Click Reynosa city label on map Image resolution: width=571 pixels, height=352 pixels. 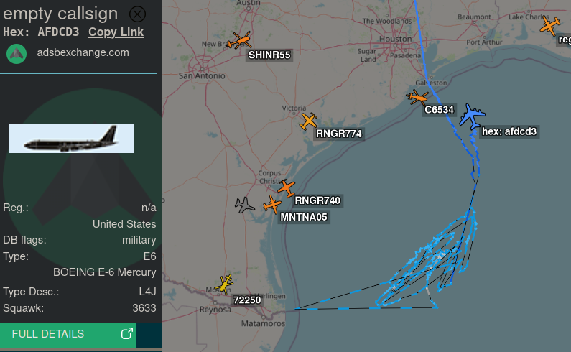215,310
